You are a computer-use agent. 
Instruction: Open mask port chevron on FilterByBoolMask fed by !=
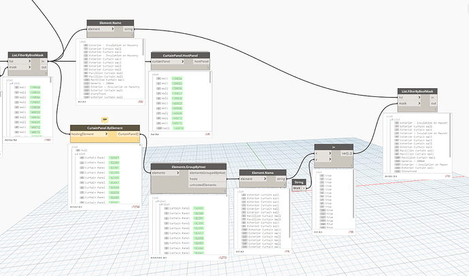pos(419,103)
